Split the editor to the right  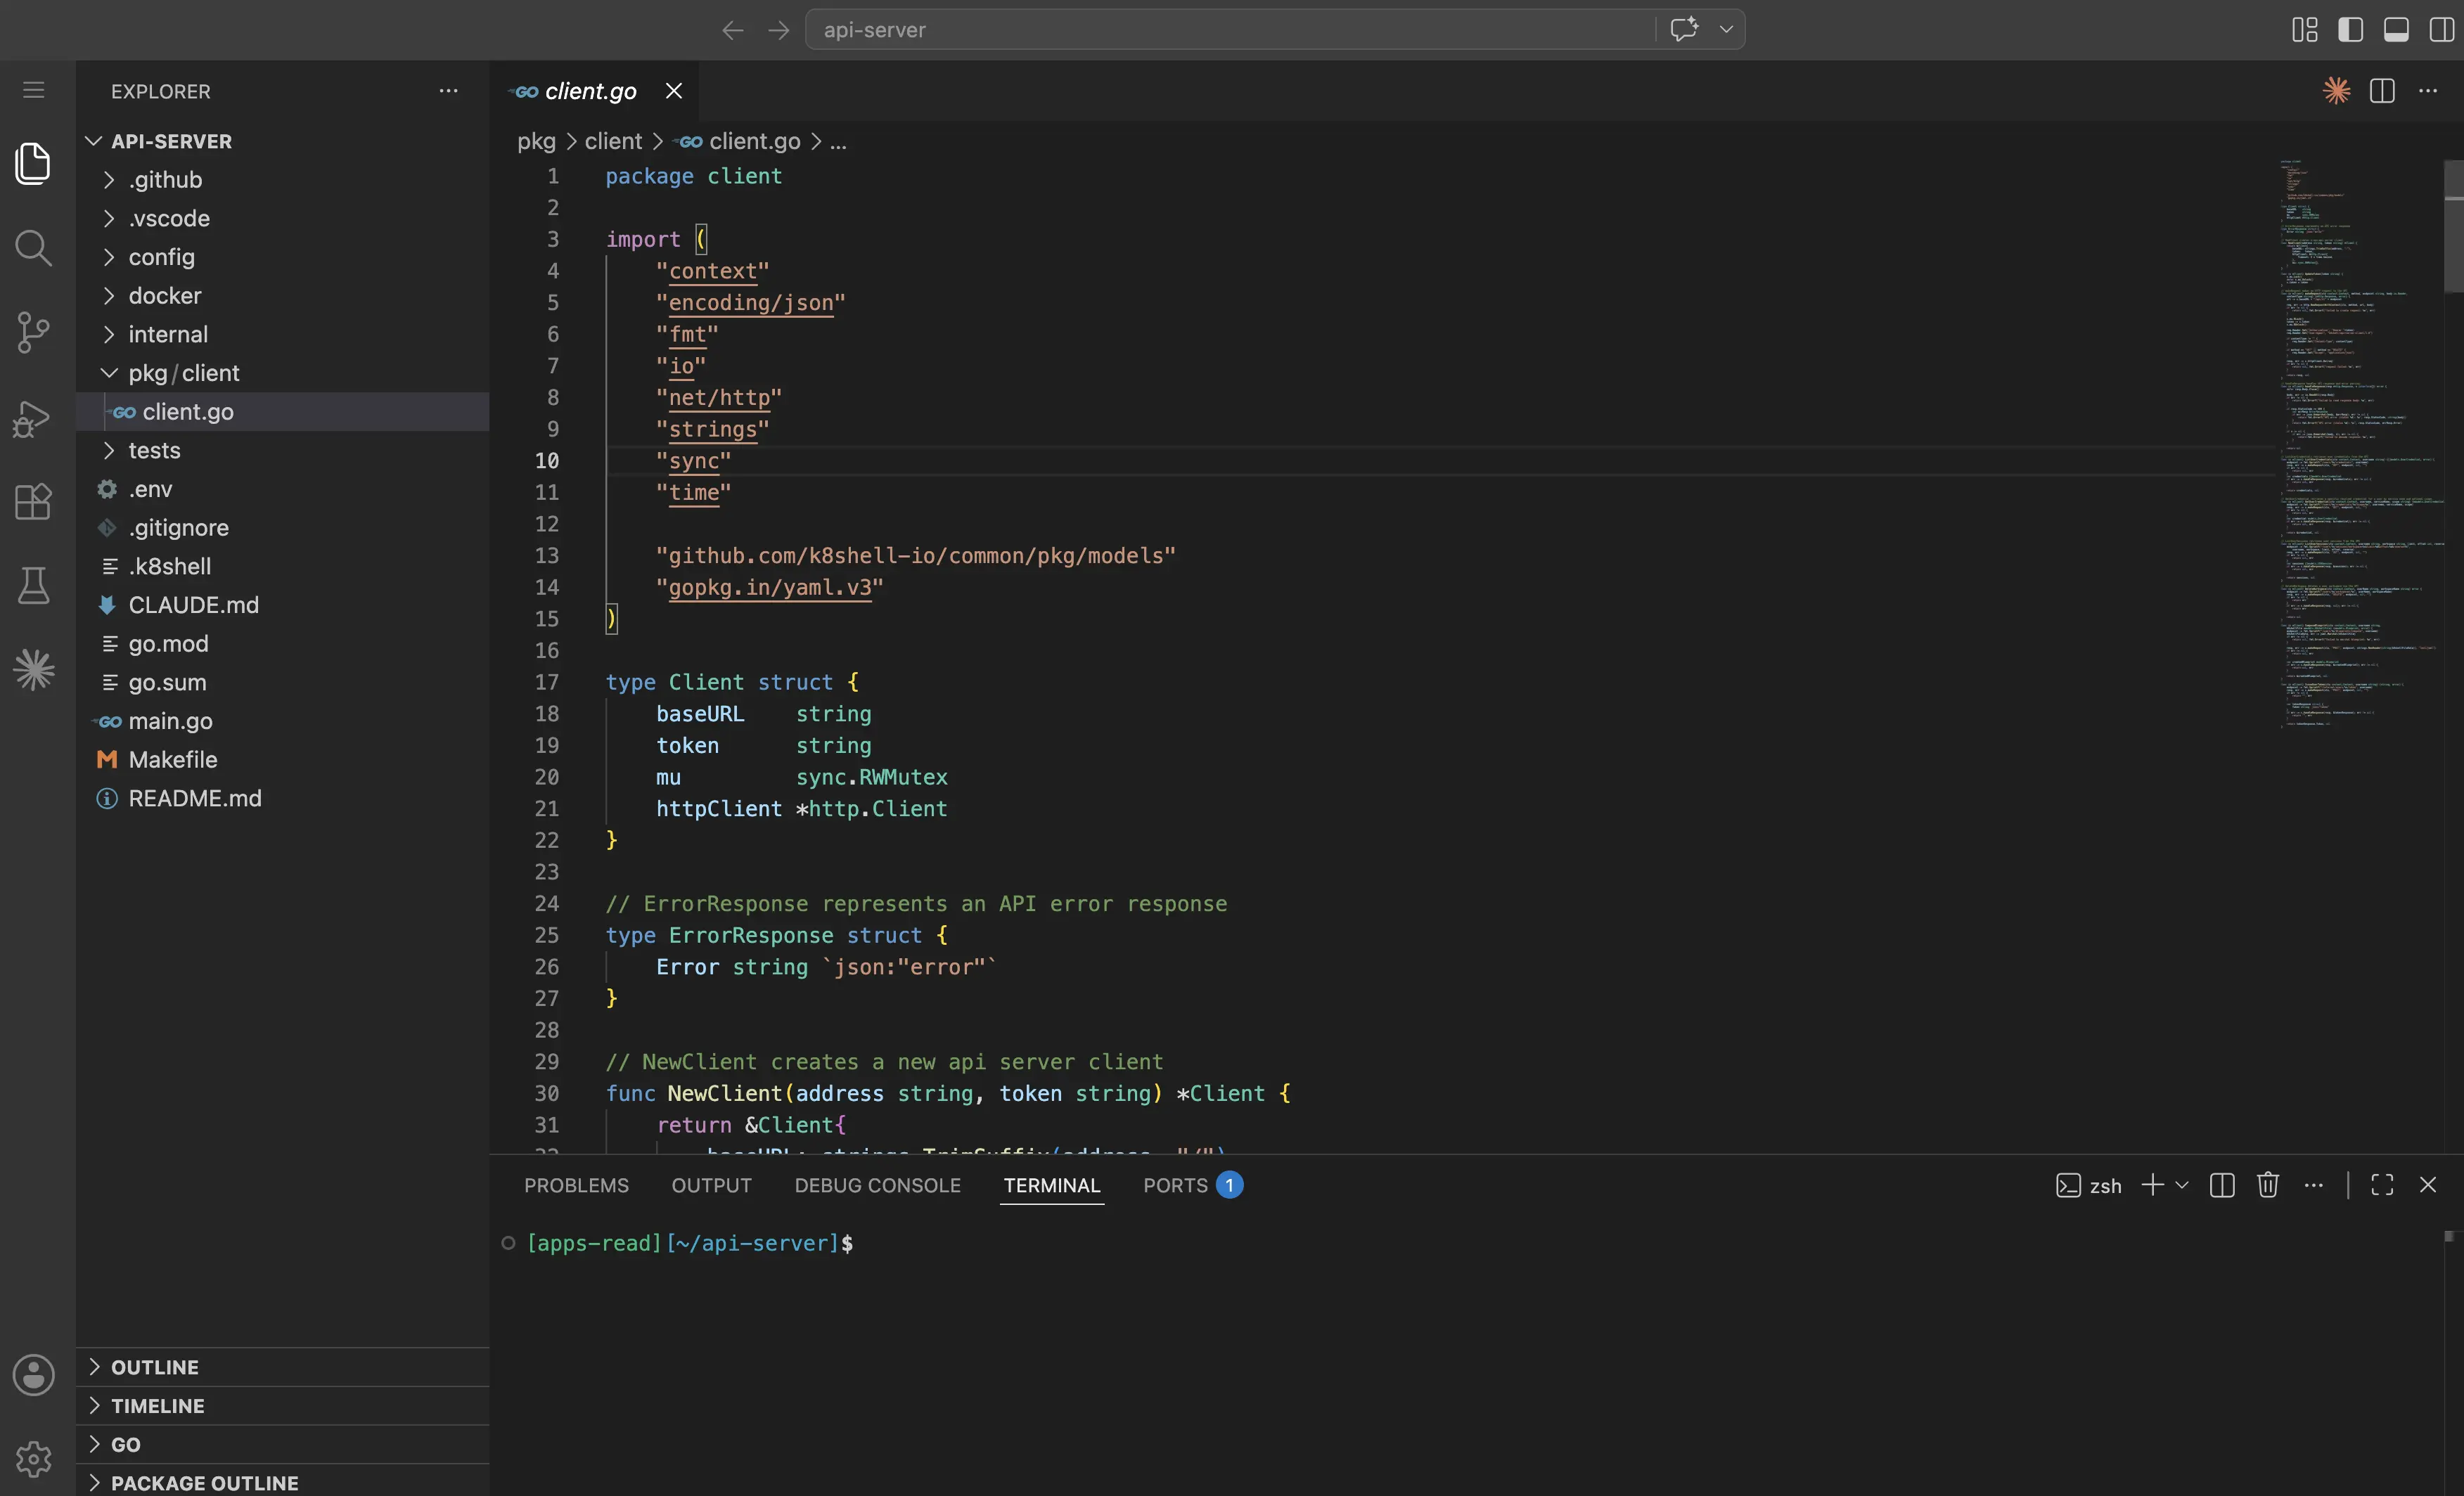click(2382, 91)
